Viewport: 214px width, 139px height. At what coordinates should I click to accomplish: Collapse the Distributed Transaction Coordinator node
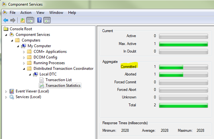(x=24, y=69)
